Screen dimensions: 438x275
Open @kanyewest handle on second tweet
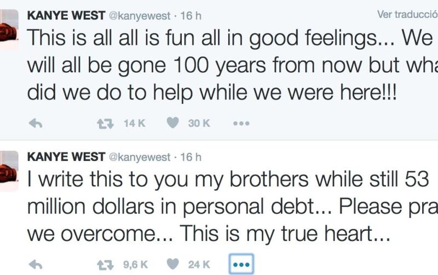139,157
